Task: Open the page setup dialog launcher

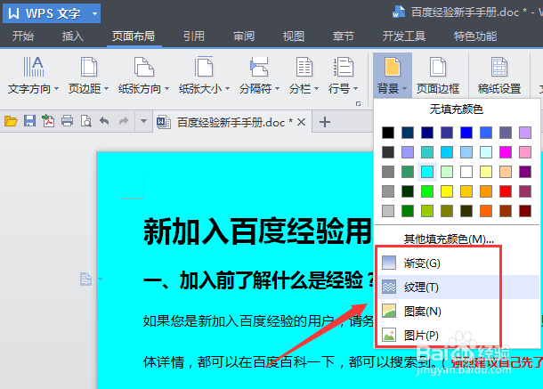Action: point(358,103)
